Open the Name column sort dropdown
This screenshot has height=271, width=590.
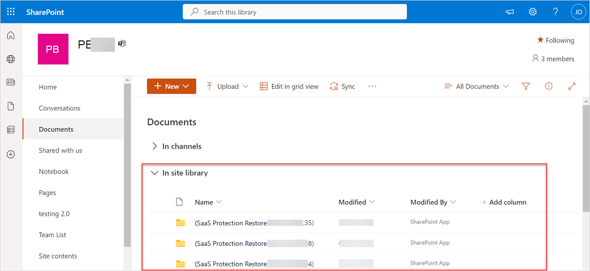(x=208, y=202)
